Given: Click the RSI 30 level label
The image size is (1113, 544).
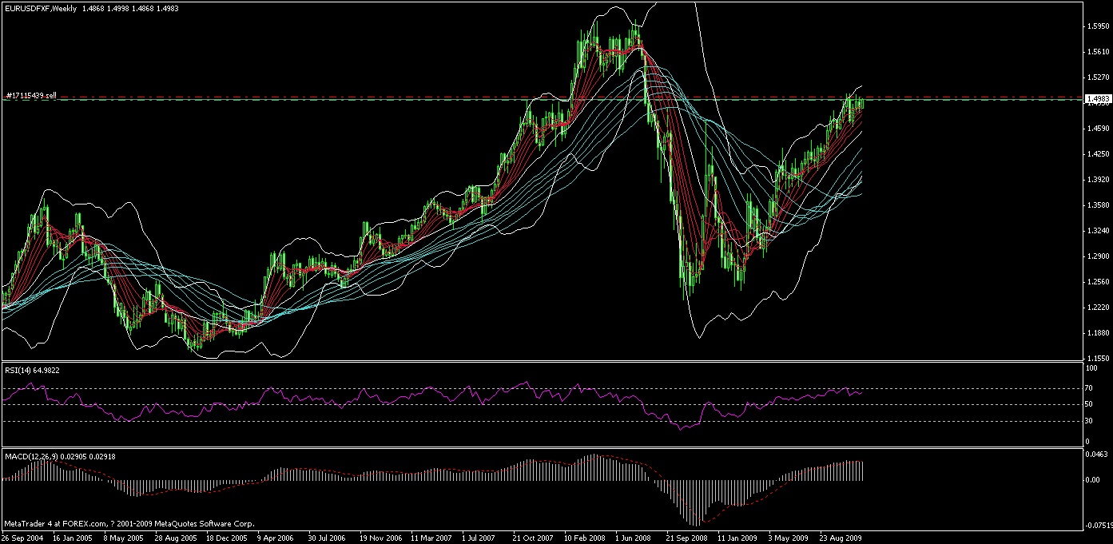Looking at the screenshot, I should 1088,422.
